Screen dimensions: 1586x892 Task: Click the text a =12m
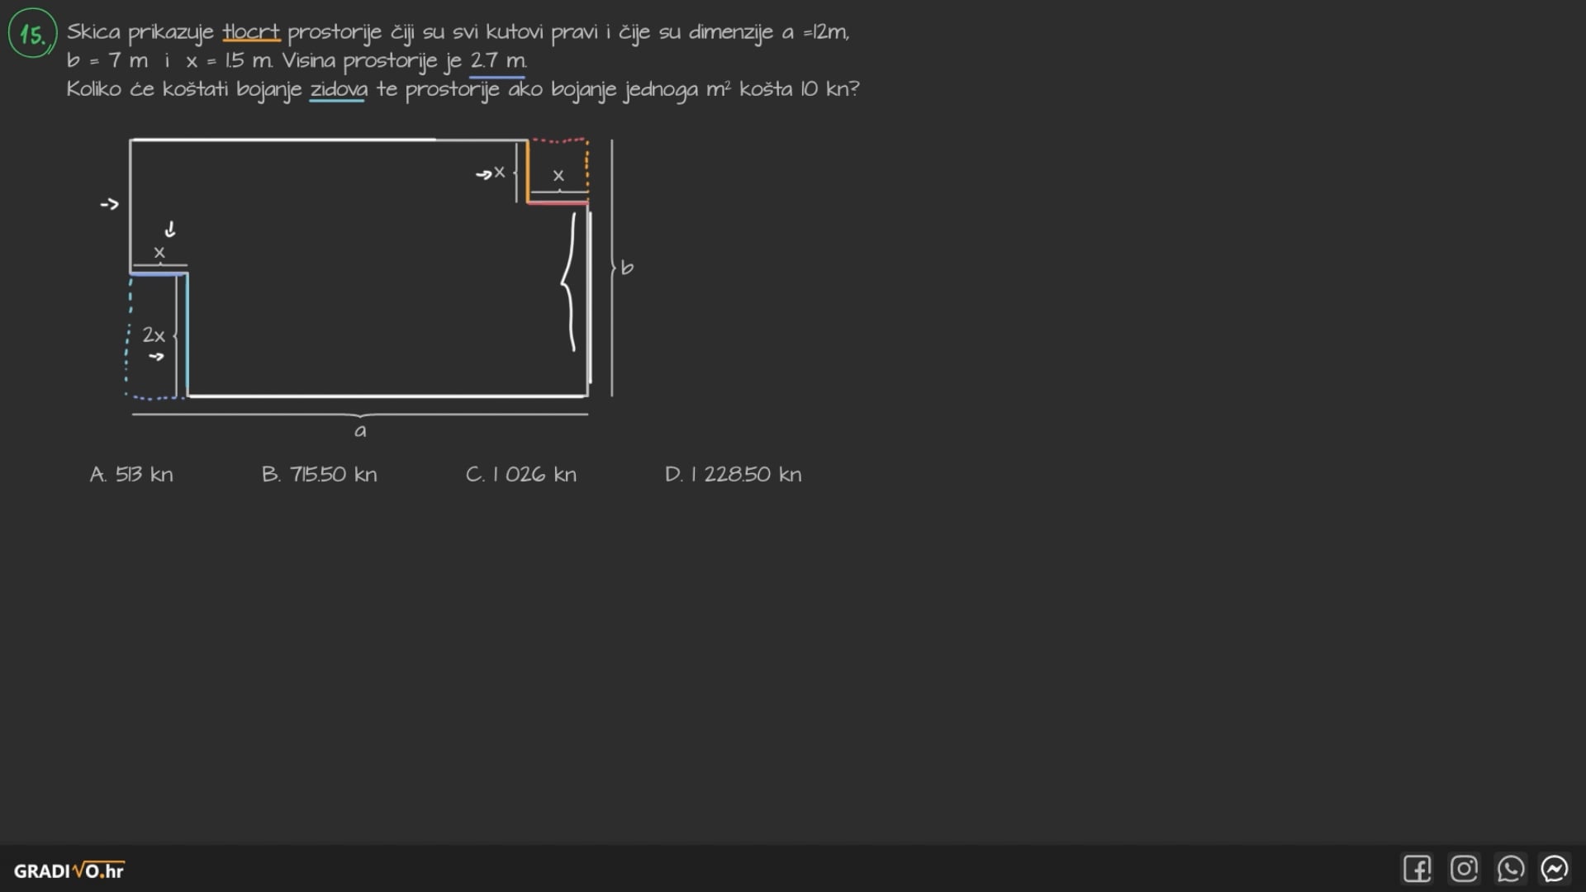(814, 32)
